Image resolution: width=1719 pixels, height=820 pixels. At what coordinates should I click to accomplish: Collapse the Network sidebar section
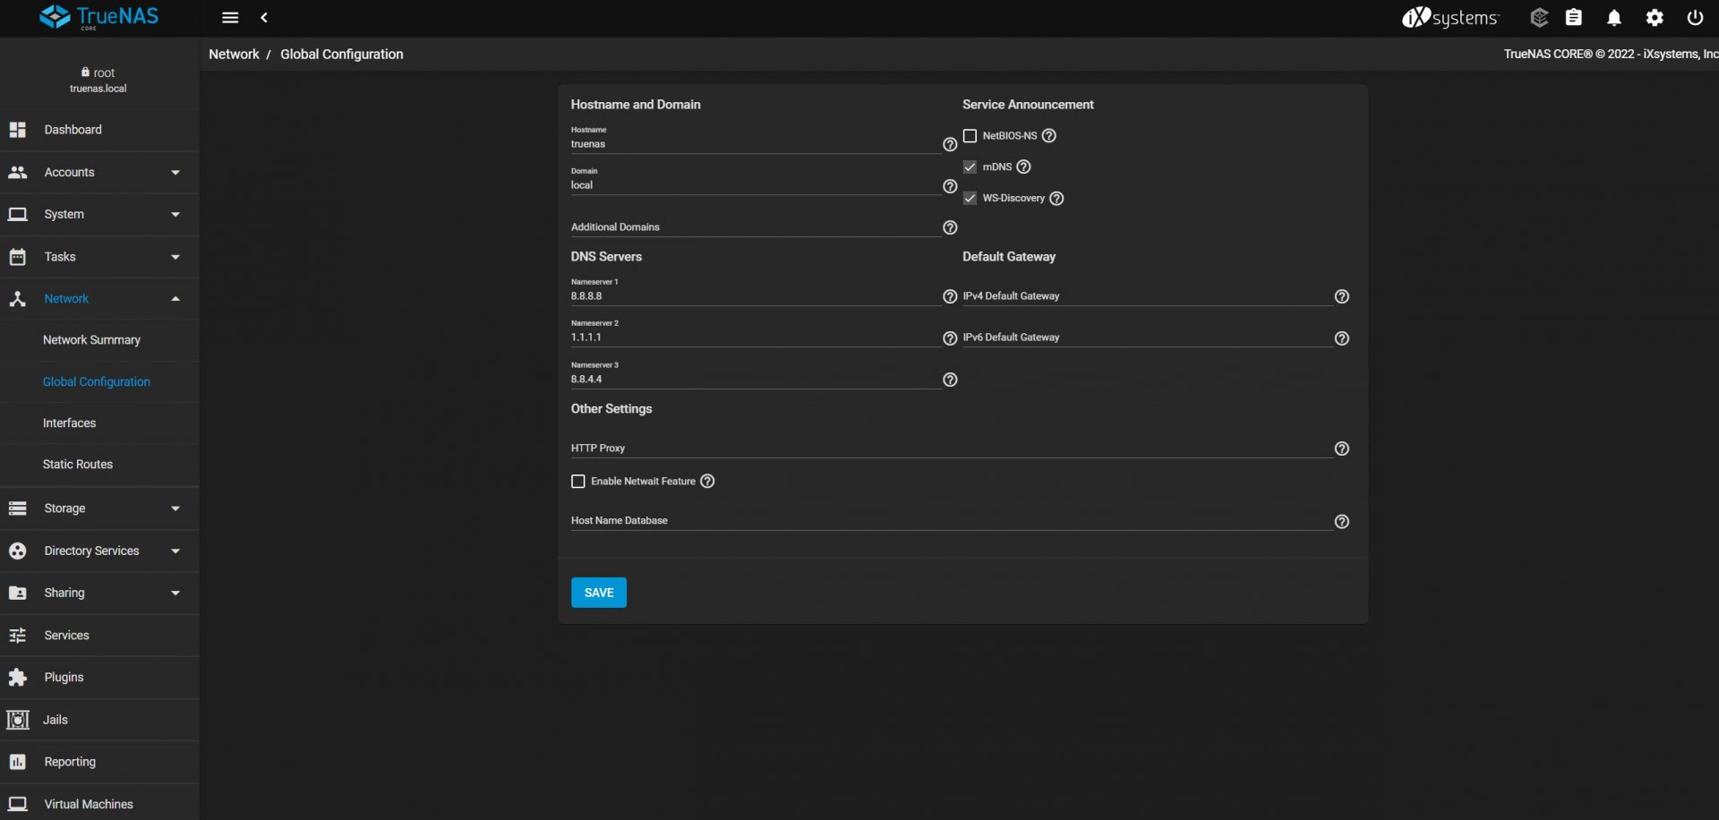pos(98,299)
